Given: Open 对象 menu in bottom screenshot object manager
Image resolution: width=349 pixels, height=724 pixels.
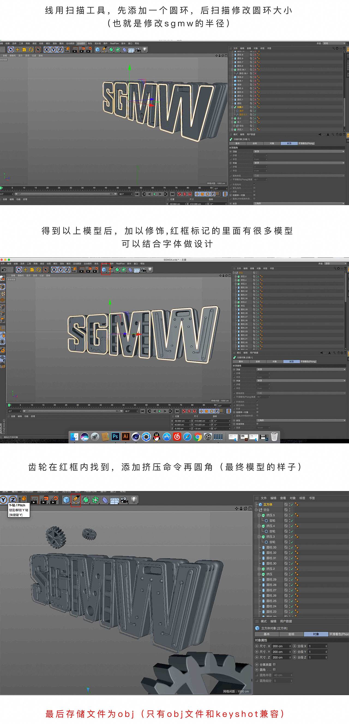Looking at the screenshot, I should 293,498.
